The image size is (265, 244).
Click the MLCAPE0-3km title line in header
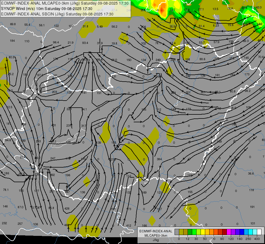click(65, 3)
